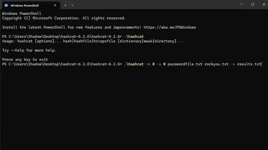Minimize the terminal window
This screenshot has width=268, height=150.
(x=242, y=4)
